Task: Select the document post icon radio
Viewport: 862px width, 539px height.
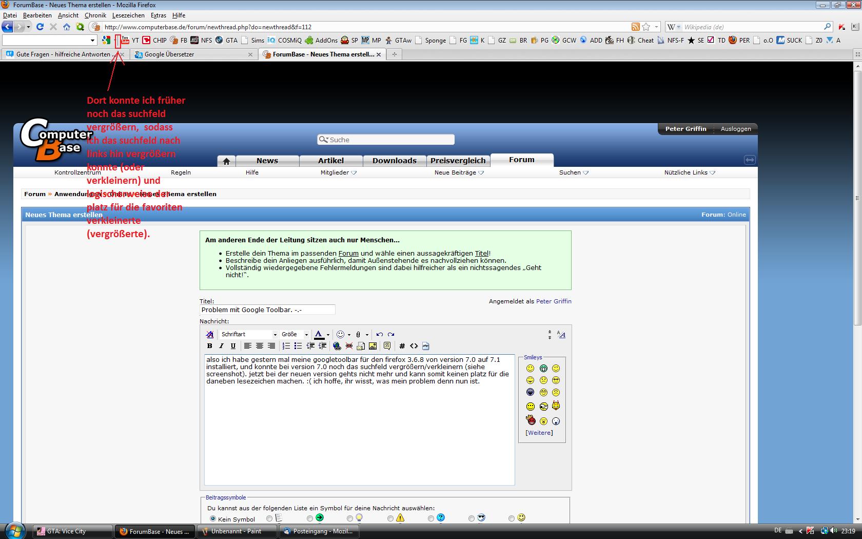Action: coord(269,518)
